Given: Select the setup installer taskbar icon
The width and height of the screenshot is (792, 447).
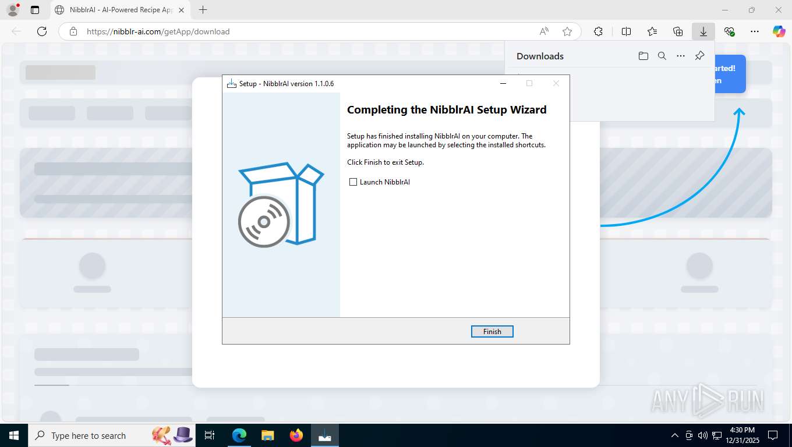Looking at the screenshot, I should coord(325,435).
